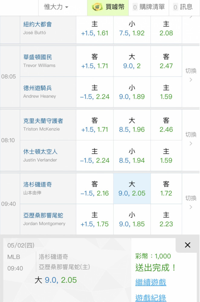
Task: Select 小 9.0, 1.85 for Diamondbacks
Action: (132, 220)
